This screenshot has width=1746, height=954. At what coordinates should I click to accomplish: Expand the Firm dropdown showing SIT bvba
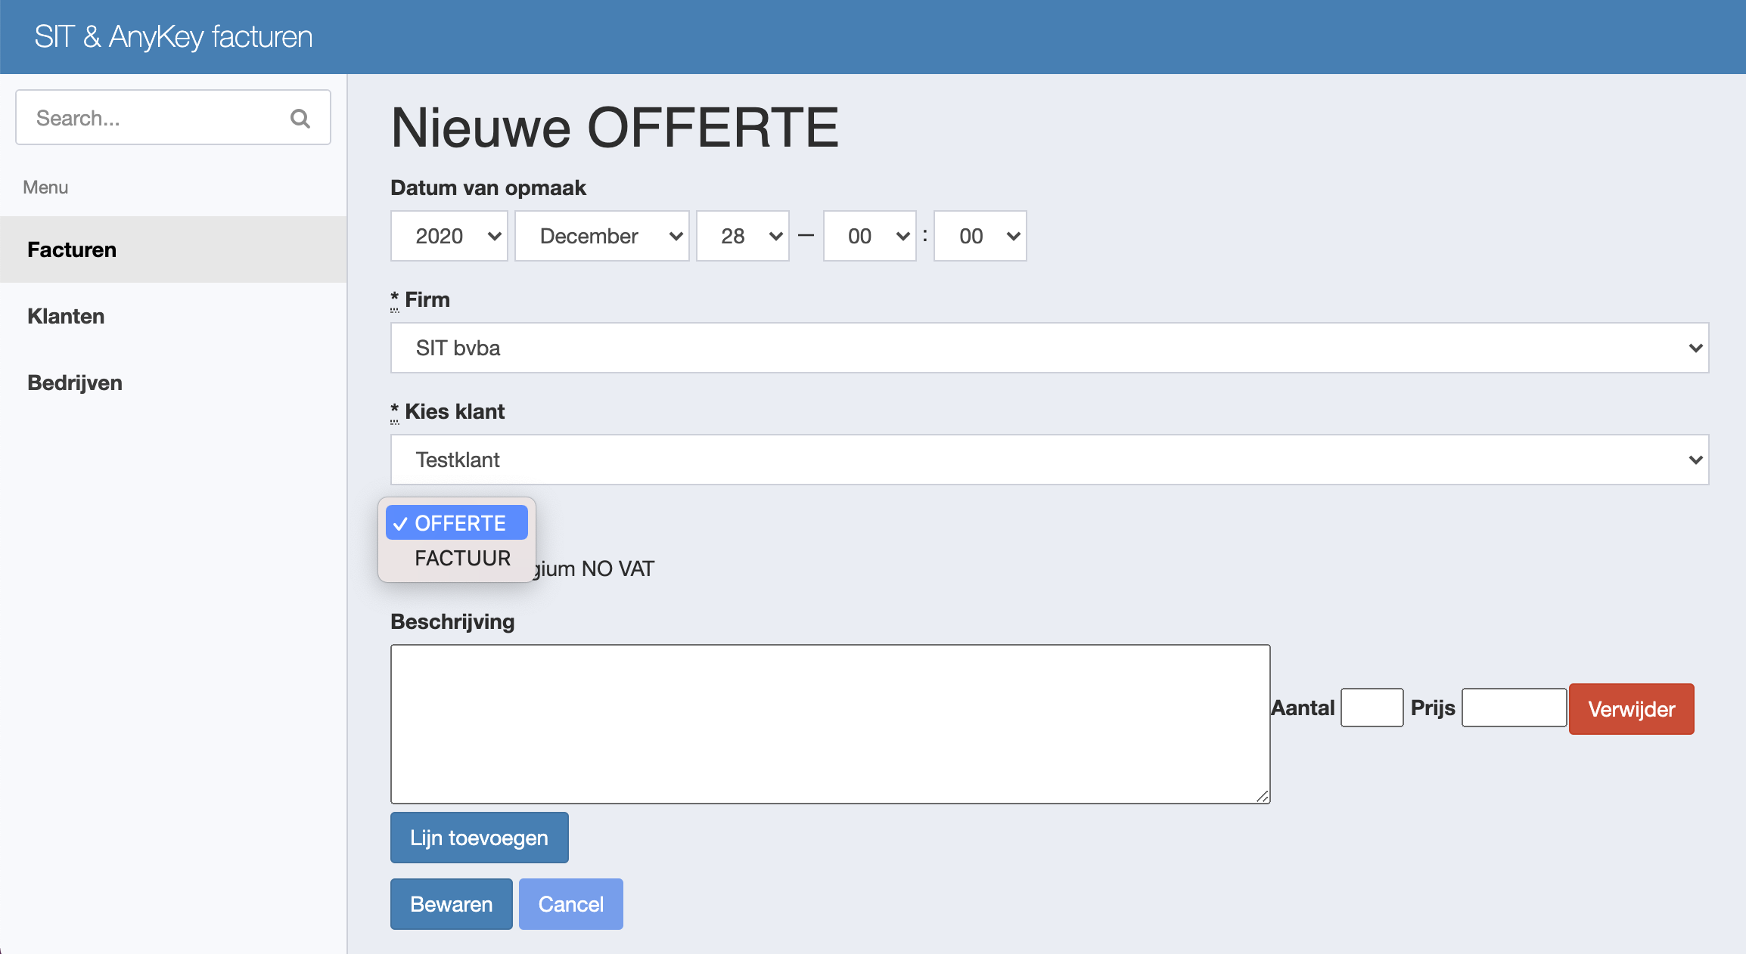click(x=1050, y=348)
